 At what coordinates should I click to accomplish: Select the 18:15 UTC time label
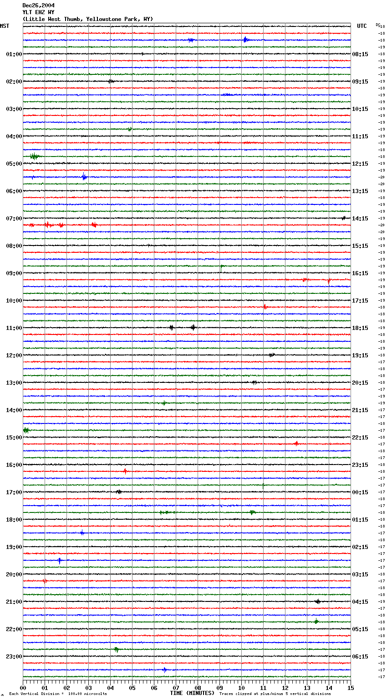360,328
